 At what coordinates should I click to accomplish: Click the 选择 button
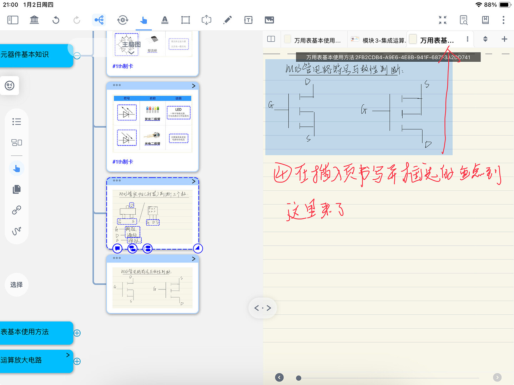[x=16, y=284]
